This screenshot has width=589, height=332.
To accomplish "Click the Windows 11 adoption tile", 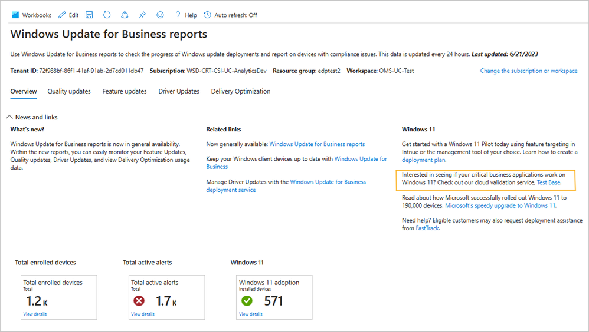I will click(x=274, y=297).
